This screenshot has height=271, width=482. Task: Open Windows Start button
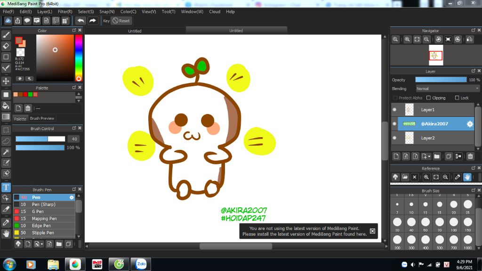click(x=9, y=264)
